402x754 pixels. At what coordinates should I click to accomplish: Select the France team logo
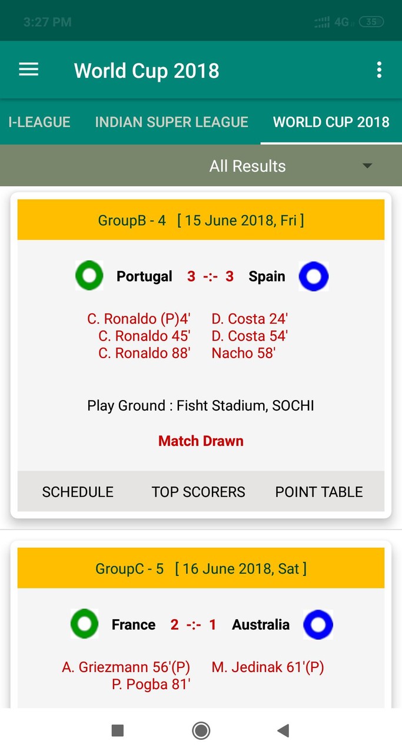click(84, 624)
